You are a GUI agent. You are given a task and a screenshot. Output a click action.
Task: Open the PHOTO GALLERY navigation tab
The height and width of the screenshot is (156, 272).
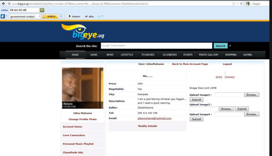click(x=209, y=55)
